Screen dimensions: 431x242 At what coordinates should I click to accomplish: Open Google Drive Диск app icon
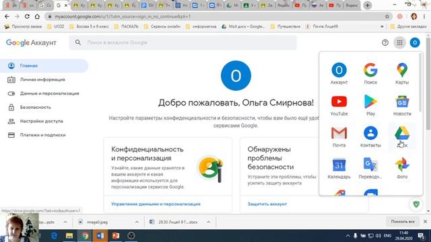(x=402, y=136)
